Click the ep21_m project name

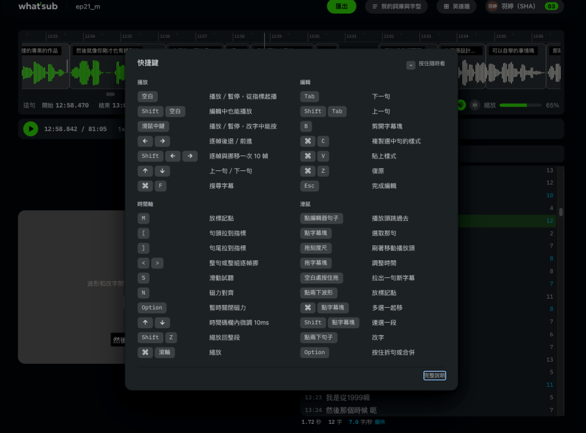pyautogui.click(x=88, y=6)
